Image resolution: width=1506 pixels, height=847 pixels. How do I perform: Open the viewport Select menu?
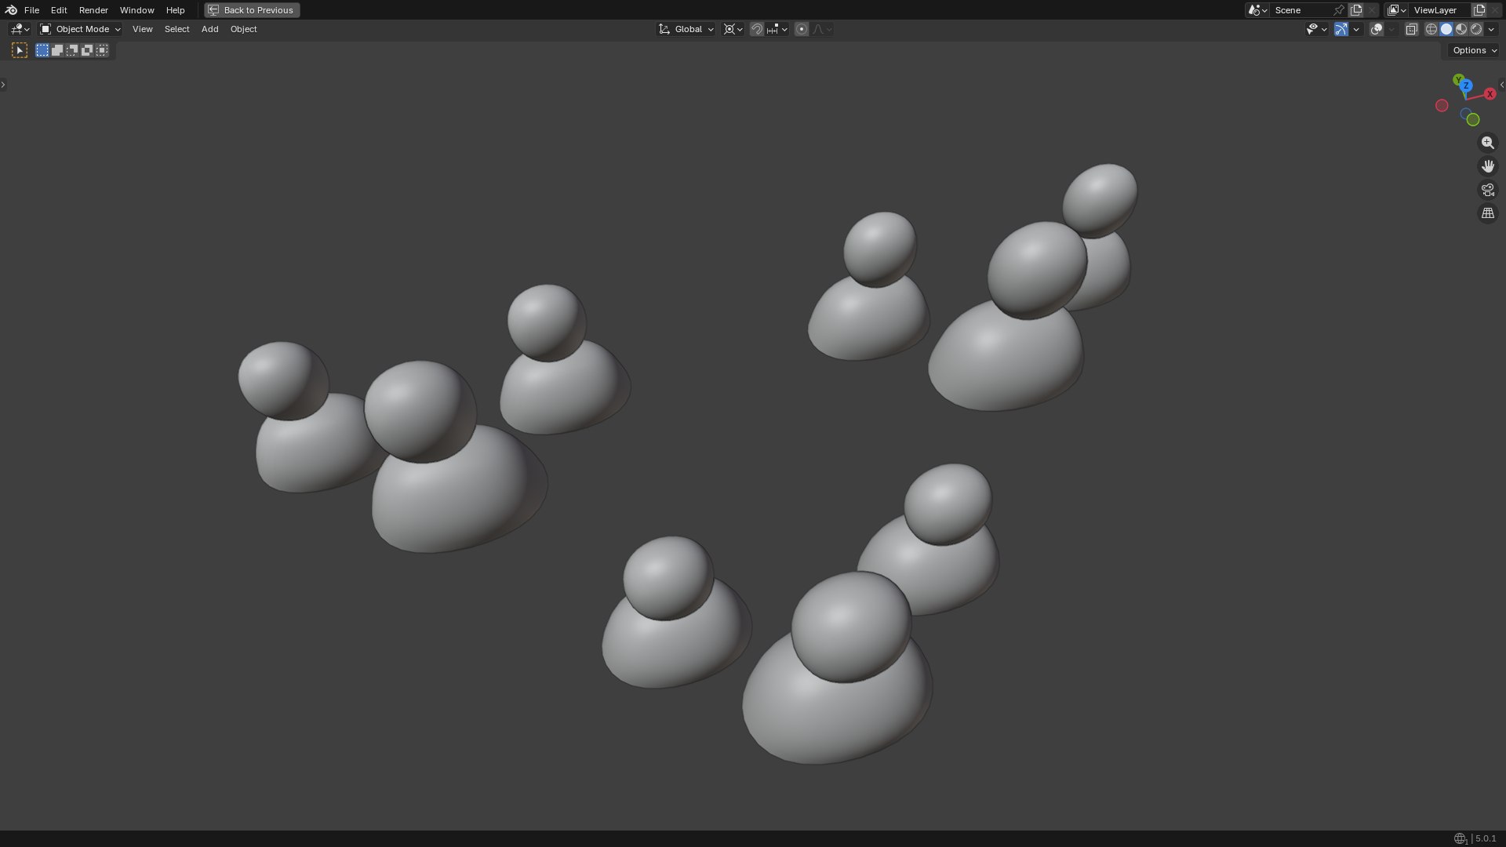click(x=176, y=29)
